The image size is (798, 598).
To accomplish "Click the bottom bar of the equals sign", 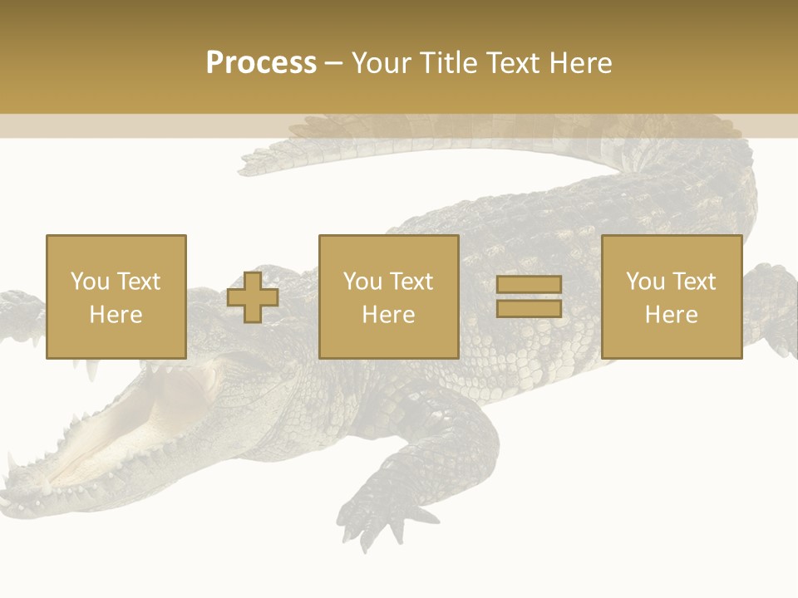I will [529, 308].
